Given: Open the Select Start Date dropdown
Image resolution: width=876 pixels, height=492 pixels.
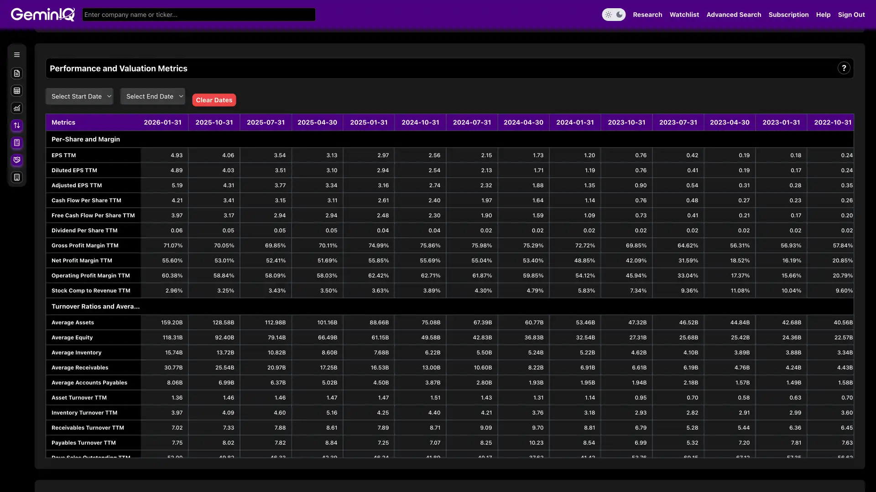Looking at the screenshot, I should [x=79, y=96].
